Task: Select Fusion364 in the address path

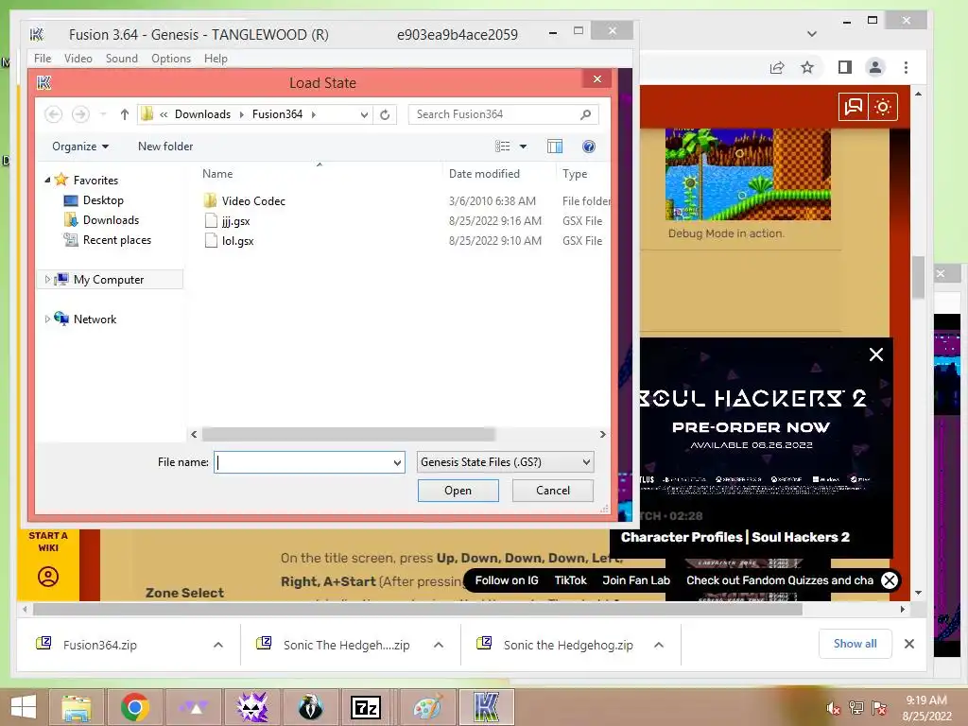Action: click(277, 114)
